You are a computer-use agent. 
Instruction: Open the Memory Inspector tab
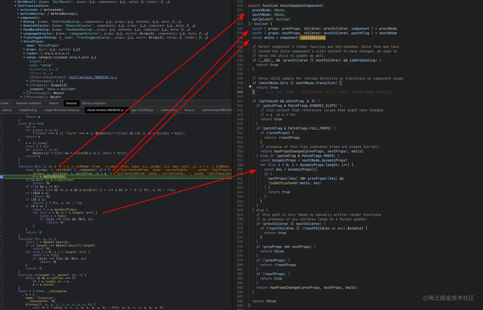[x=94, y=103]
